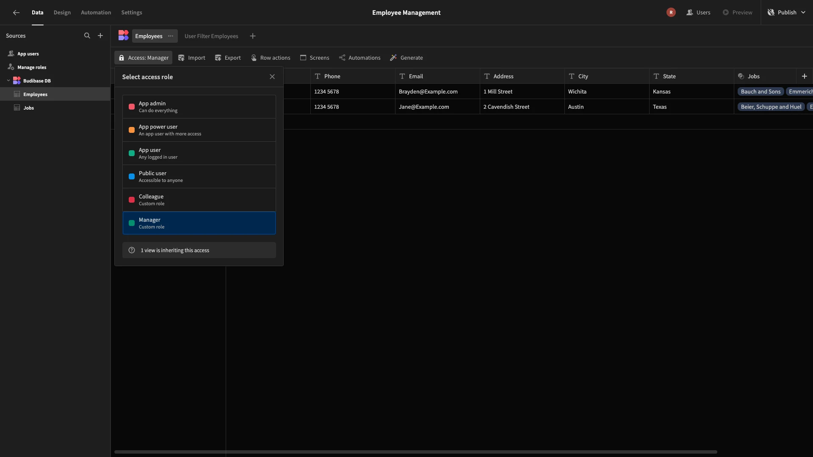This screenshot has width=813, height=457.
Task: Click the Manage roles icon in sidebar
Action: click(x=11, y=67)
